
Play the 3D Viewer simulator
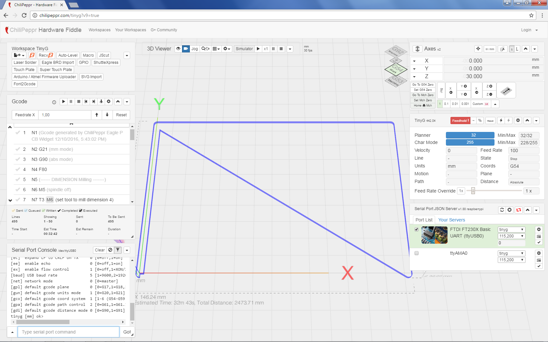coord(258,49)
